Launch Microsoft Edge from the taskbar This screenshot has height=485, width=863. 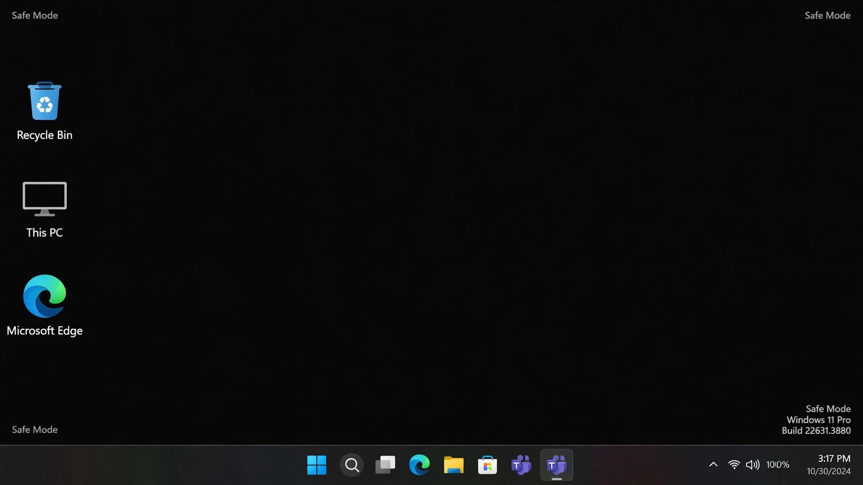pos(419,465)
